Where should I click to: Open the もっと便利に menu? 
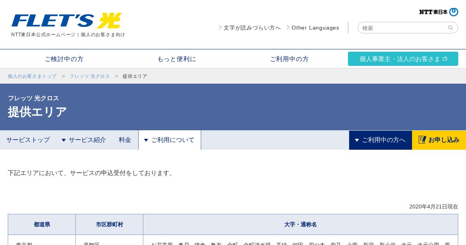point(177,59)
